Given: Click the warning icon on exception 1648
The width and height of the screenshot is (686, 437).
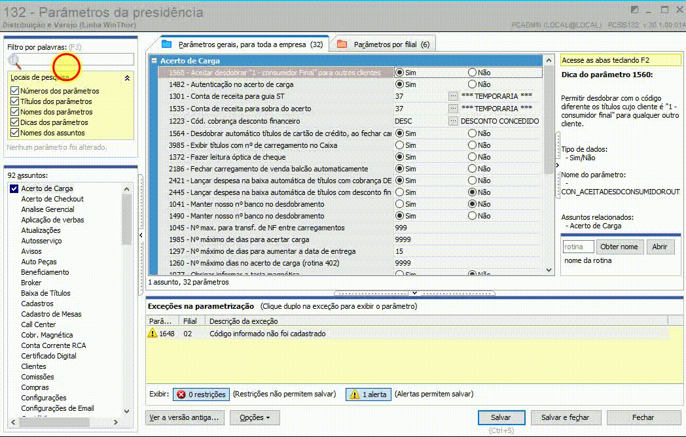Looking at the screenshot, I should 152,334.
